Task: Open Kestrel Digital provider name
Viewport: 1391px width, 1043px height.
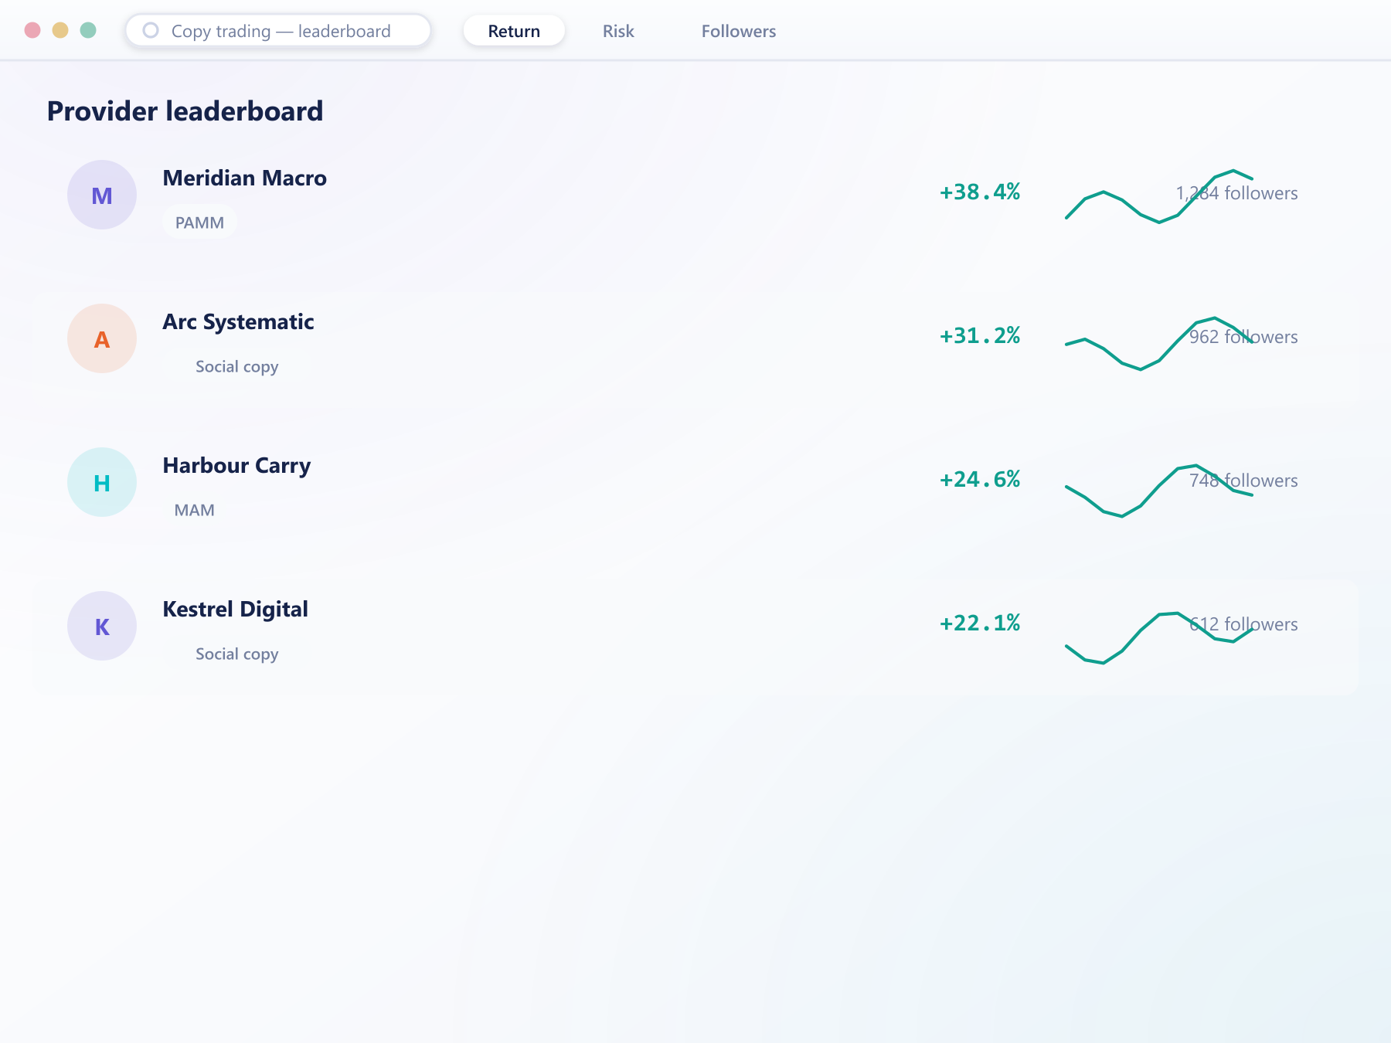Action: [x=235, y=609]
